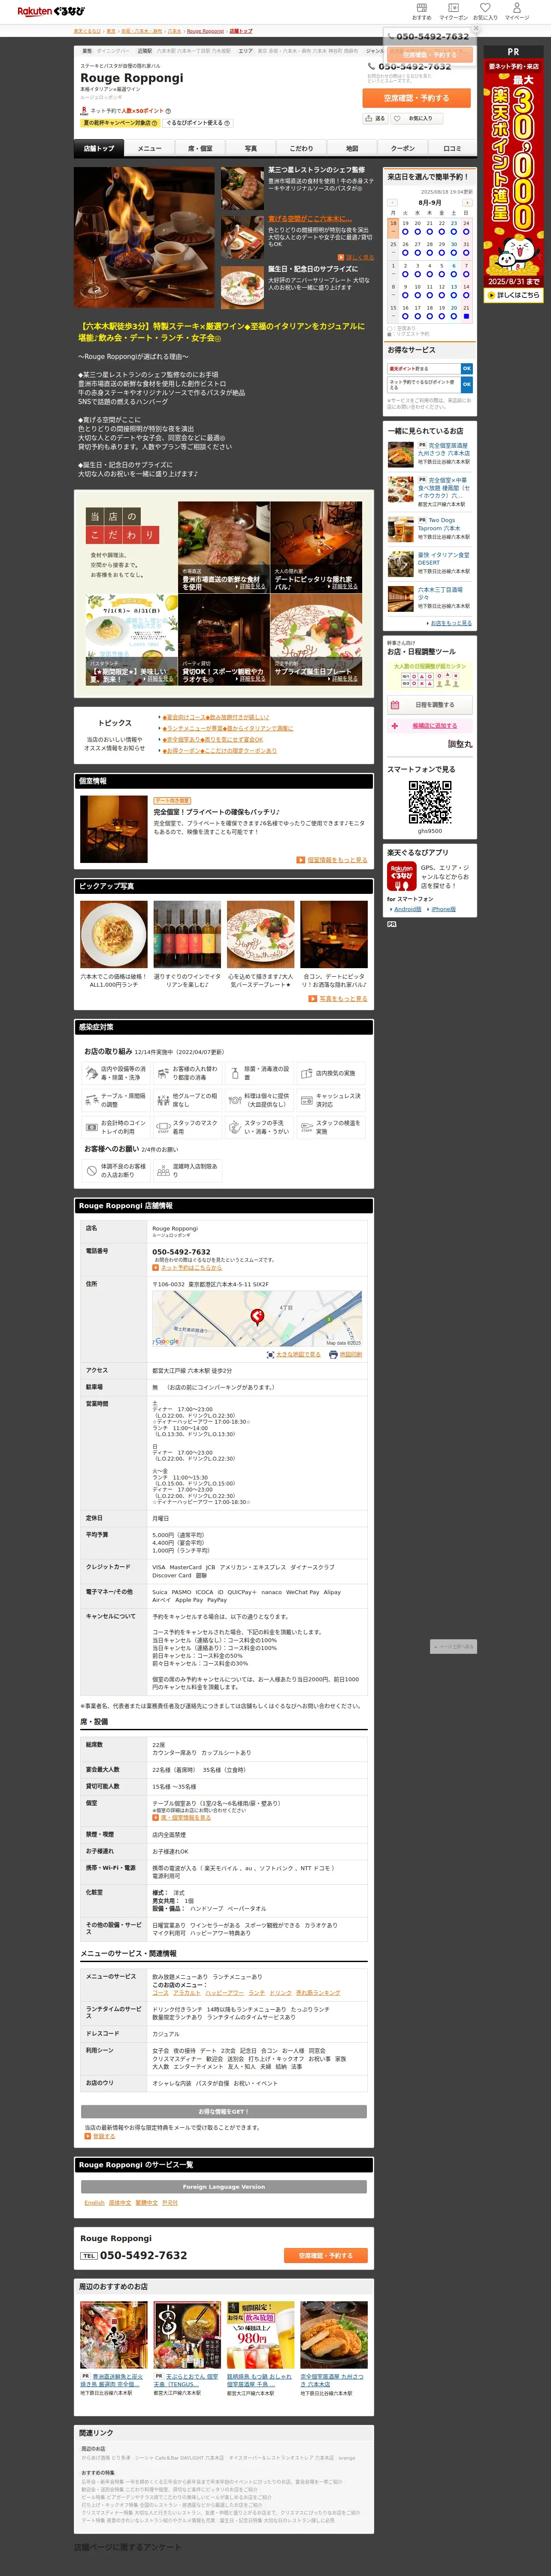
Task: Open the main flambé steak photo
Action: point(144,237)
